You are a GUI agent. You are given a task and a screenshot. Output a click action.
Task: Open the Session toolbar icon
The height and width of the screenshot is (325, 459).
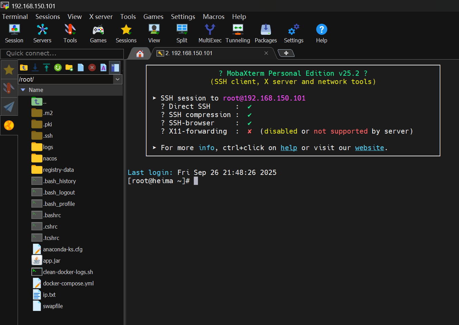(x=14, y=33)
